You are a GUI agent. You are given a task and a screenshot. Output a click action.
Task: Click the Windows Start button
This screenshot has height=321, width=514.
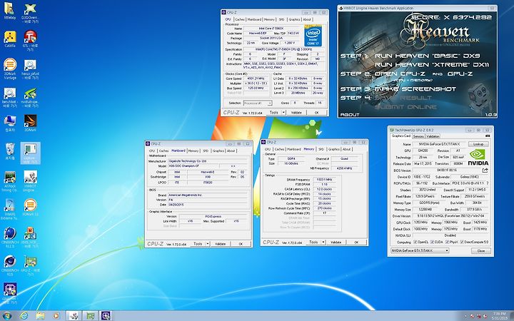tap(7, 316)
